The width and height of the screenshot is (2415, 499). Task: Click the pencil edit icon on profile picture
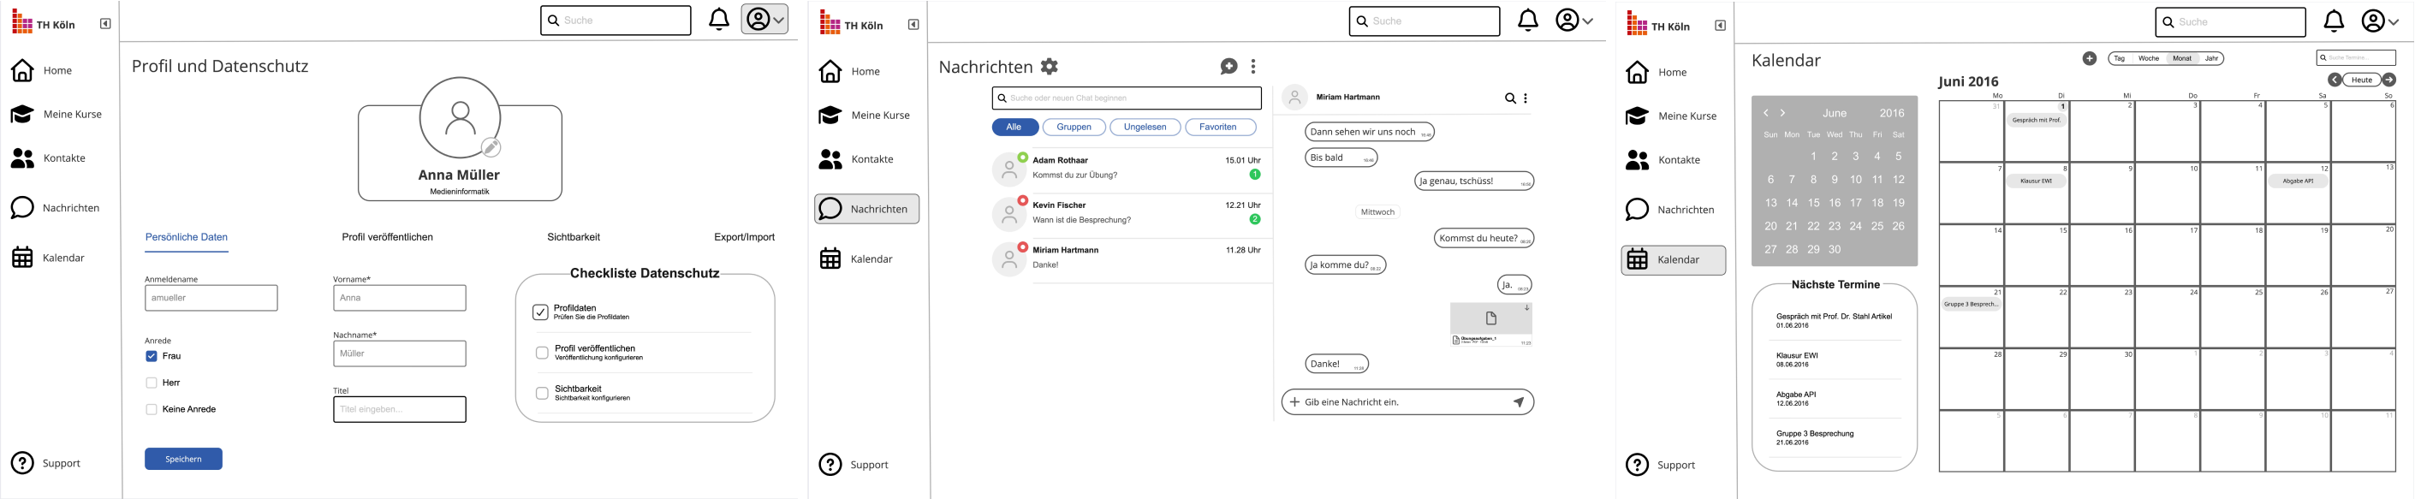click(x=491, y=147)
